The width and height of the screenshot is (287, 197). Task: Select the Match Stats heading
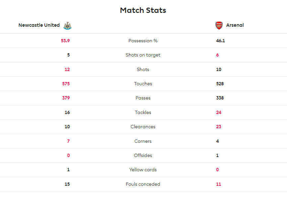tap(143, 10)
